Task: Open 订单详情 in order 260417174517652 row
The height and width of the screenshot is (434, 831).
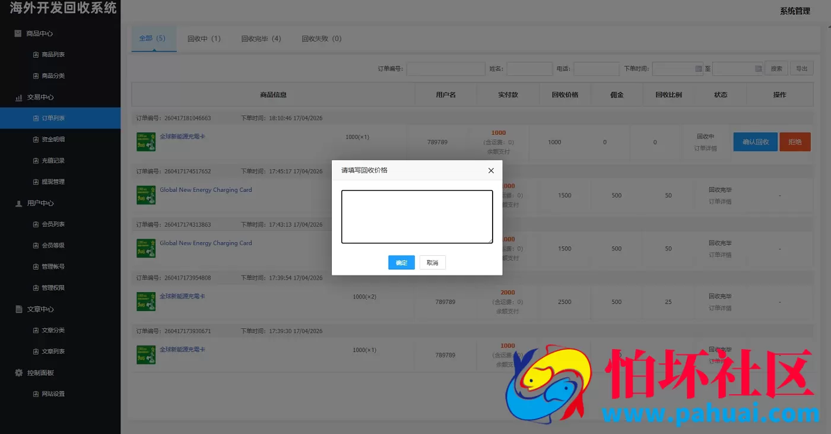Action: point(720,202)
